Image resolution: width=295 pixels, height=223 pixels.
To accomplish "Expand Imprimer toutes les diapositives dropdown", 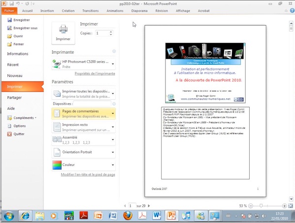I will (84, 94).
